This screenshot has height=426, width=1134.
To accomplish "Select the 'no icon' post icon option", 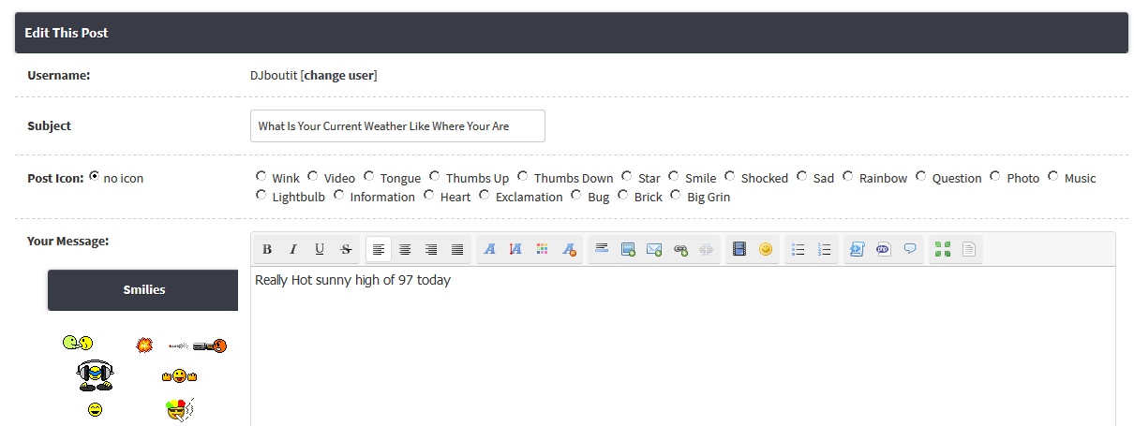I will [94, 176].
